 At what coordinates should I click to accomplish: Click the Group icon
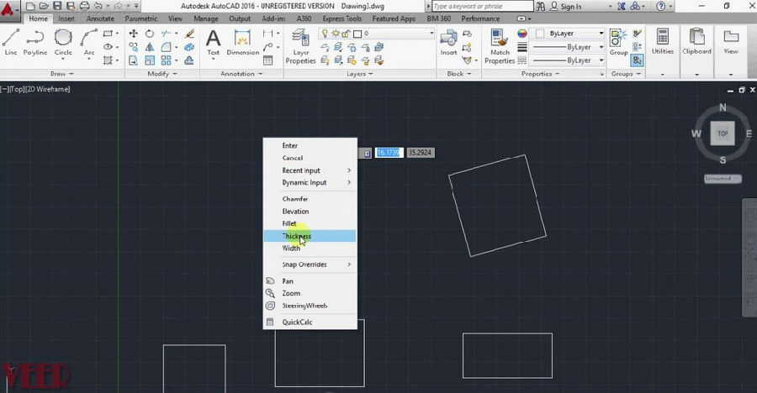click(x=618, y=43)
